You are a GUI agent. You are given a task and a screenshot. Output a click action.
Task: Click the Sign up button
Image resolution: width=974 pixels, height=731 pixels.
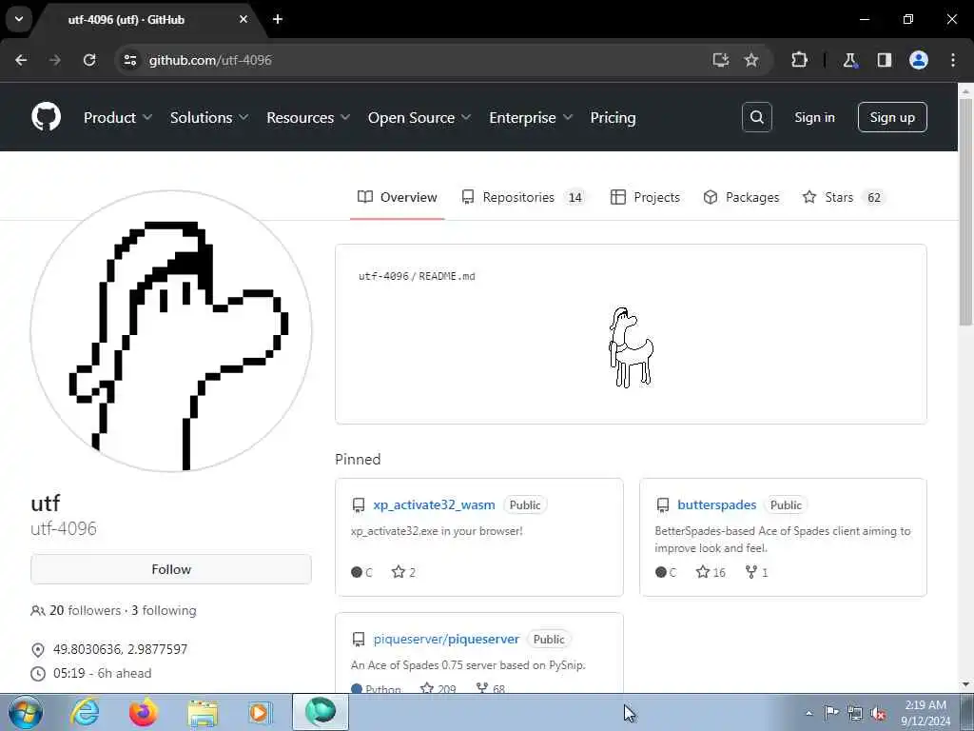point(892,117)
